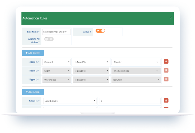195x133 pixels.
Task: Open Trigger (3) 'Is Equal To' operator dropdown
Action: (x=90, y=79)
